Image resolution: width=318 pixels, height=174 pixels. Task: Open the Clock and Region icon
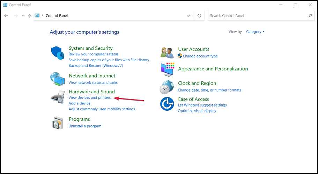[x=167, y=87]
